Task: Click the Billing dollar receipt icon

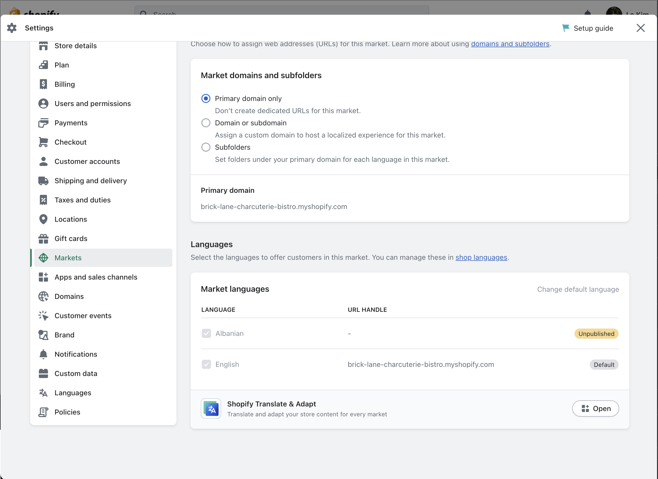Action: coord(43,84)
